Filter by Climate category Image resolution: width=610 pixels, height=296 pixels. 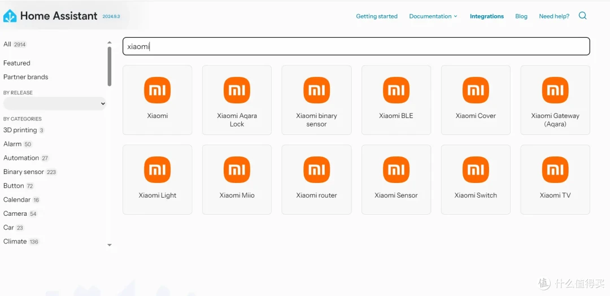coord(21,242)
